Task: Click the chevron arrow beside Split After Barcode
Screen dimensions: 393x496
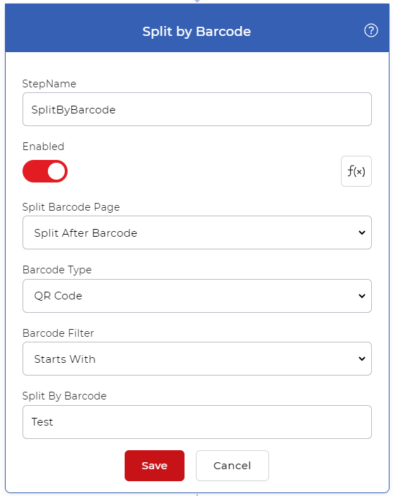Action: coord(362,232)
